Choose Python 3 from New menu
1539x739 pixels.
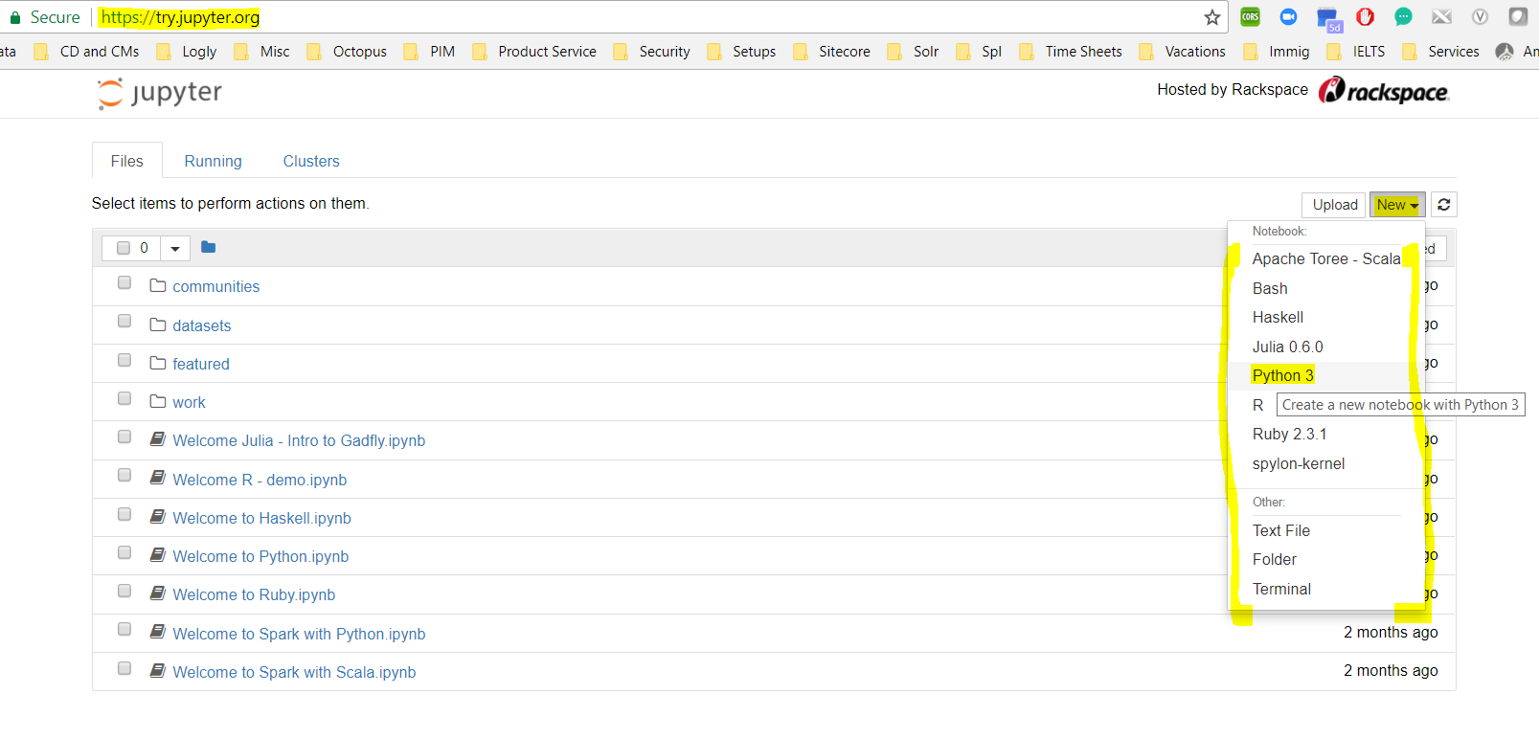point(1326,375)
